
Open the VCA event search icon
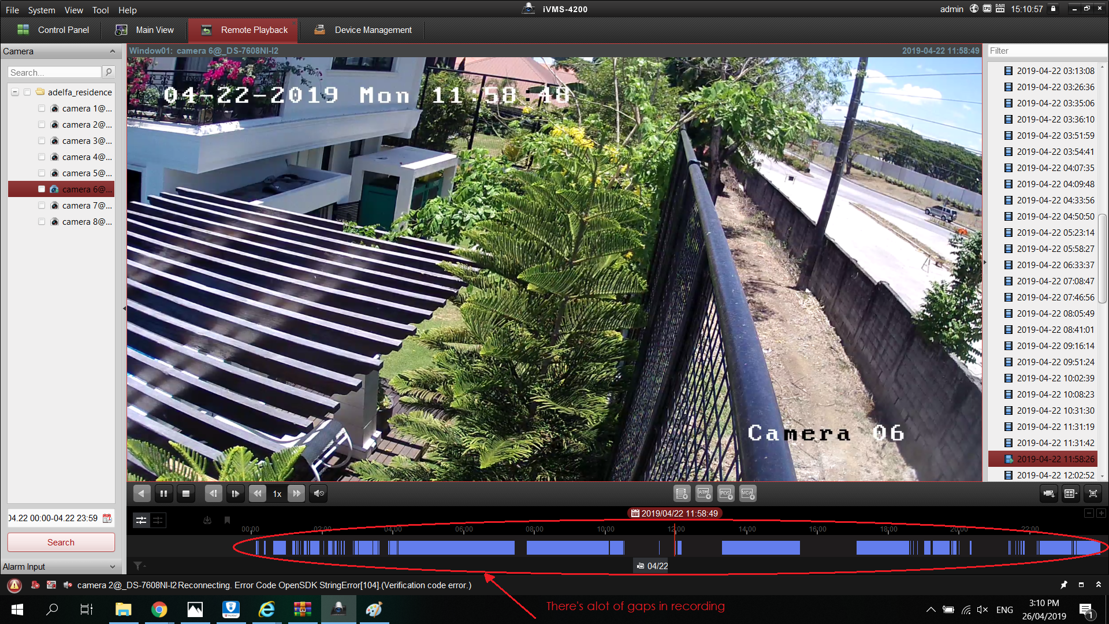tap(747, 493)
